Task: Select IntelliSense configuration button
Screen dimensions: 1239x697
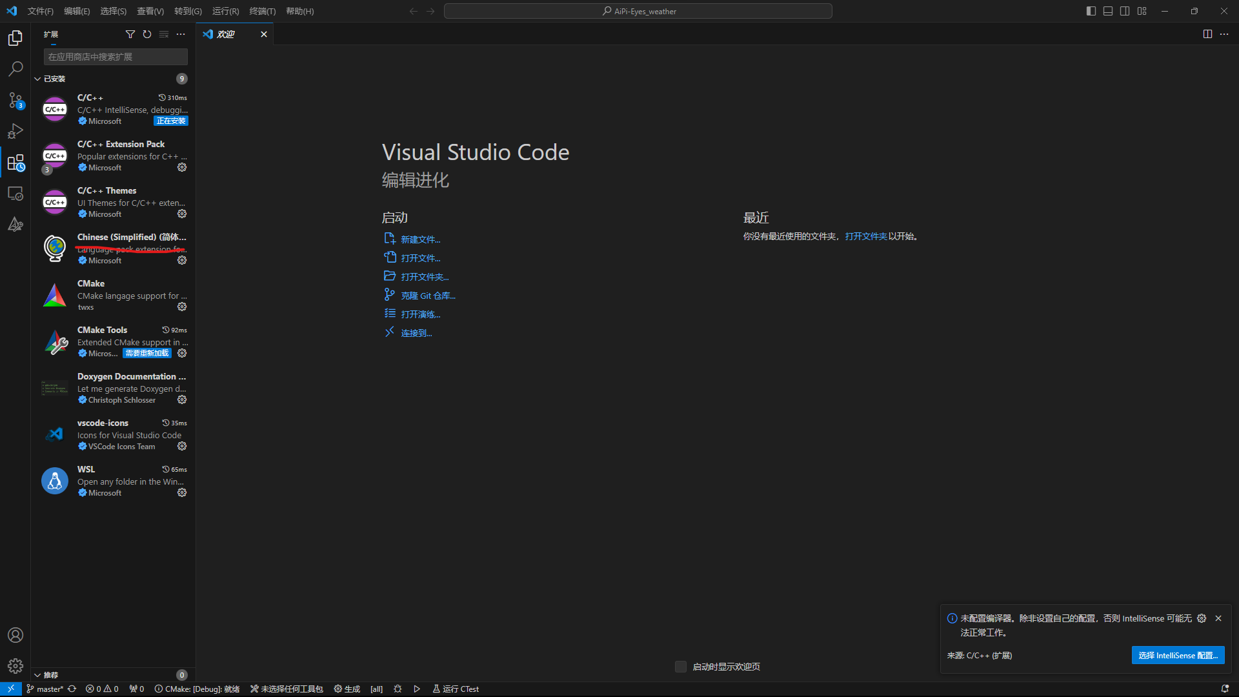Action: (x=1178, y=655)
